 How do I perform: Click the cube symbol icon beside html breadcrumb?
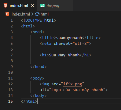pos(37,14)
